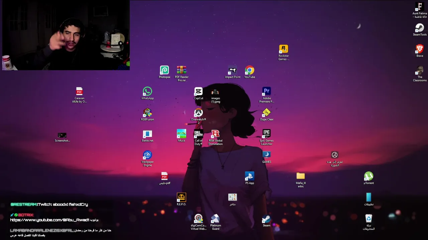428x240 pixels.
Task: Launch the SteamTools shortcut
Action: [420, 30]
